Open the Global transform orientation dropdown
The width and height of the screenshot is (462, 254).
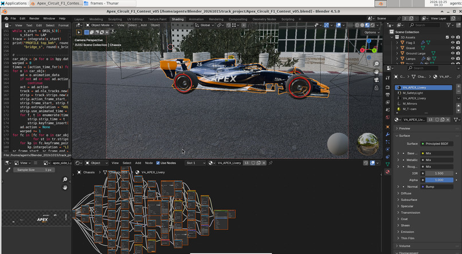[205, 25]
